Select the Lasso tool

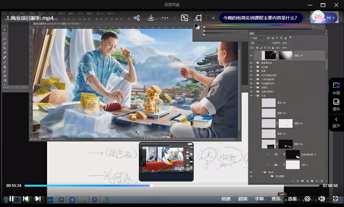[4, 39]
